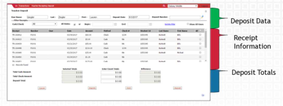
Task: Open the school selector dropdown in header
Action: point(183,6)
